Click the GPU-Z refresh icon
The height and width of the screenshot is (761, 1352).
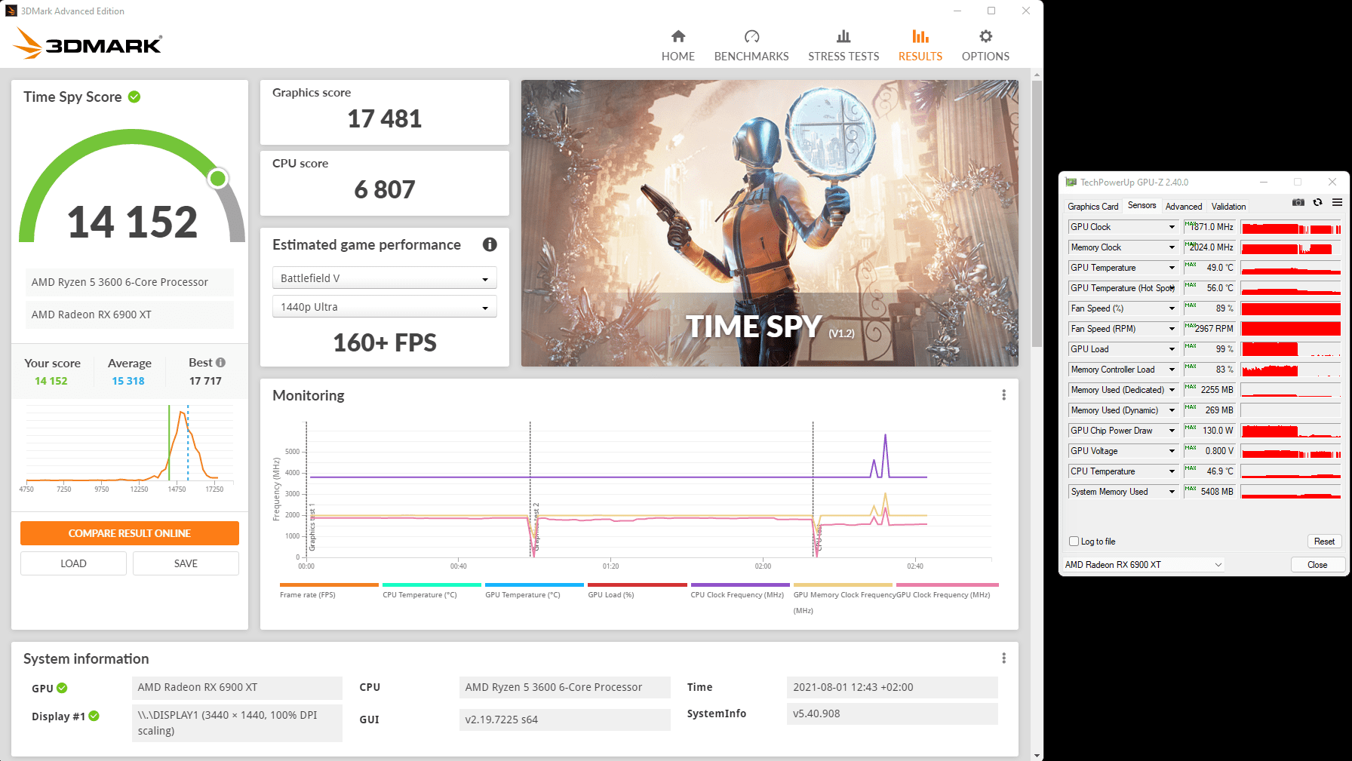coord(1317,203)
